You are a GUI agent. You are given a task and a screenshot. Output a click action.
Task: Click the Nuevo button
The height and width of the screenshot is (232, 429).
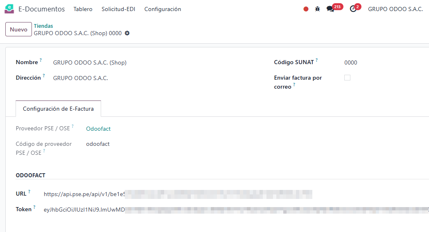click(x=18, y=29)
